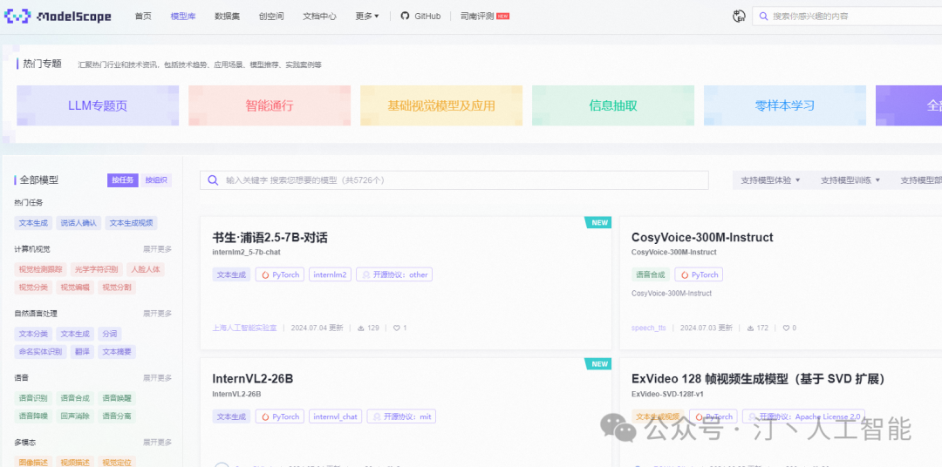Open the GitHub link
Image resolution: width=942 pixels, height=467 pixels.
[421, 17]
